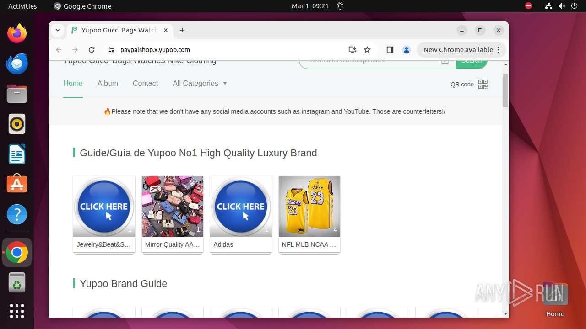
Task: Go to the Album tab
Action: (108, 83)
